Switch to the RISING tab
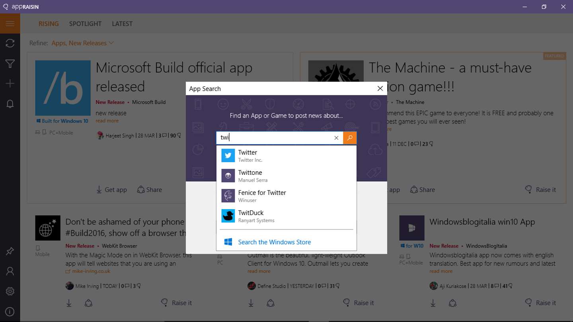 (x=49, y=24)
